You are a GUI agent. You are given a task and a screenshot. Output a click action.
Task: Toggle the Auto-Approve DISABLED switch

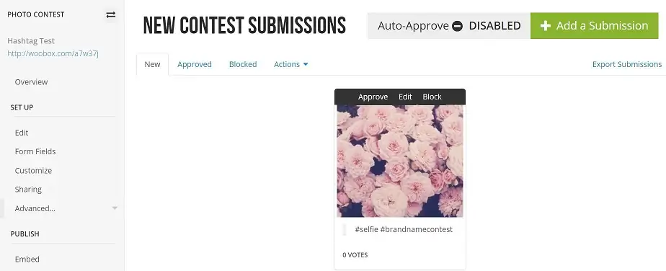click(449, 26)
